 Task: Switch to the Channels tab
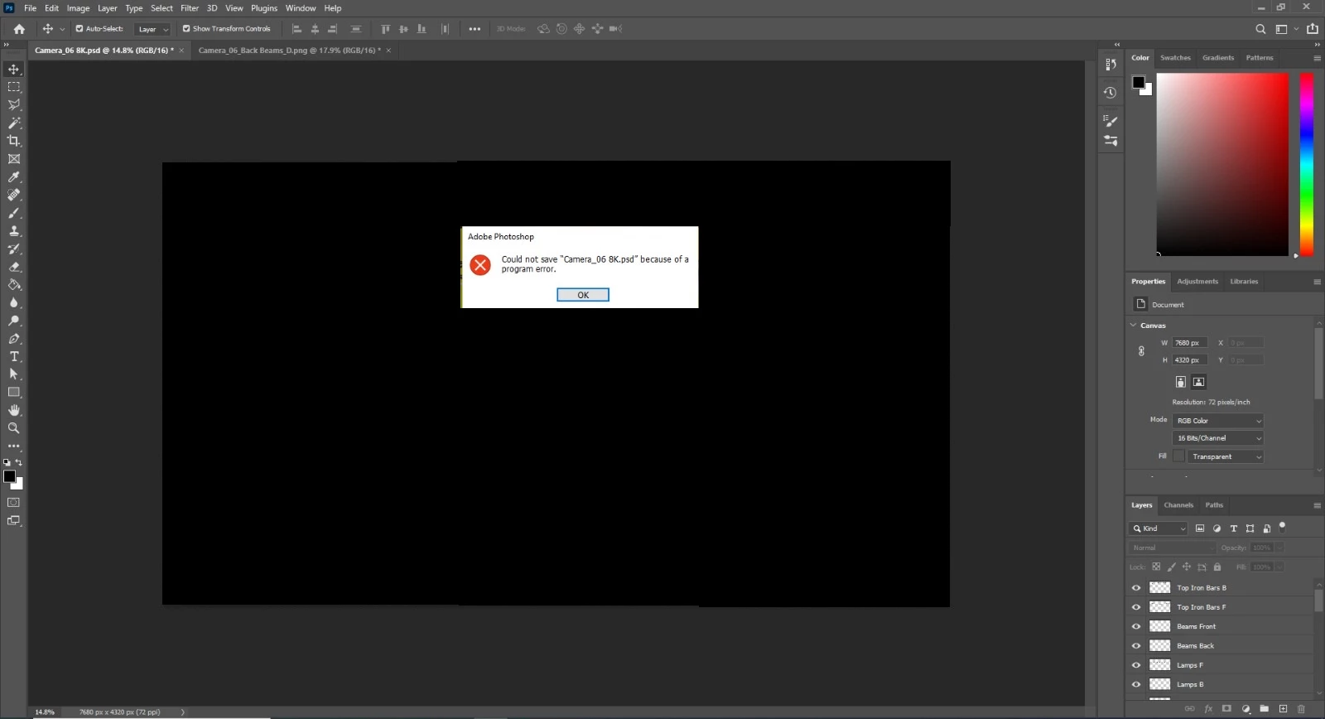click(x=1178, y=505)
